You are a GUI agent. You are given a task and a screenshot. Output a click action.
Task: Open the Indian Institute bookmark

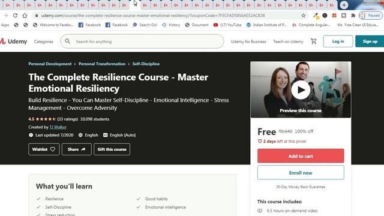266,25
